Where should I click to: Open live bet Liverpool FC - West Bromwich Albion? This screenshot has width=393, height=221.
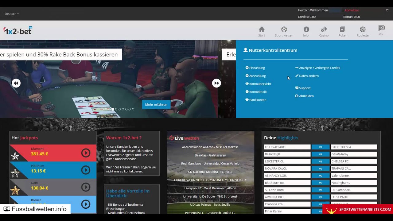(x=210, y=188)
